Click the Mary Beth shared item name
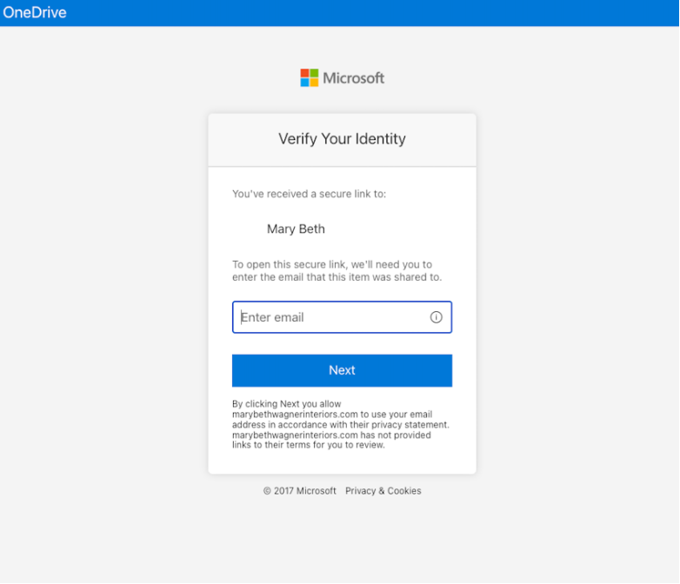The image size is (680, 584). (x=296, y=229)
